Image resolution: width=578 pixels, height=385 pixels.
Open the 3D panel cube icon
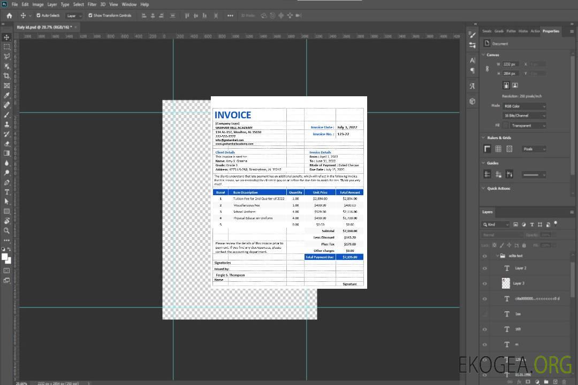[x=472, y=101]
